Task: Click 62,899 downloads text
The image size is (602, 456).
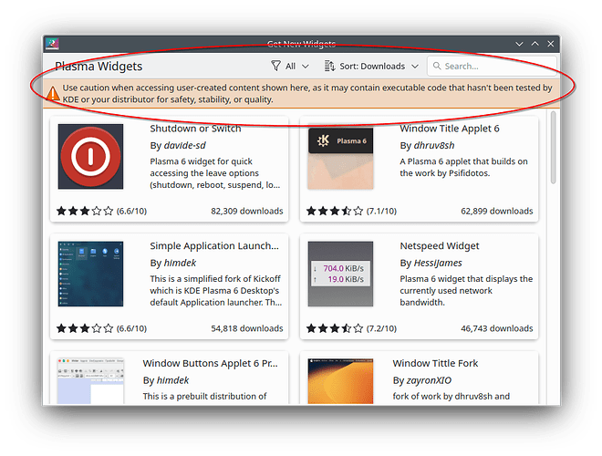Action: (497, 211)
